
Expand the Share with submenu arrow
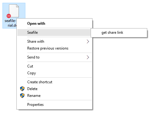[88, 41]
